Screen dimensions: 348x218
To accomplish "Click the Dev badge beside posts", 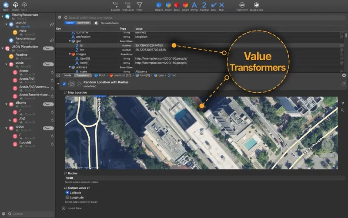I will [48, 64].
